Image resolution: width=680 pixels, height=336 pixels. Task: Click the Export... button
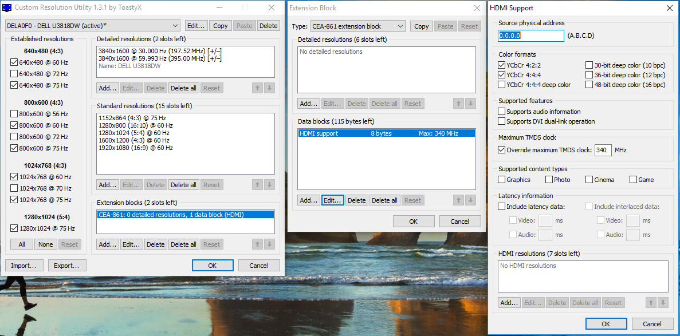67,266
